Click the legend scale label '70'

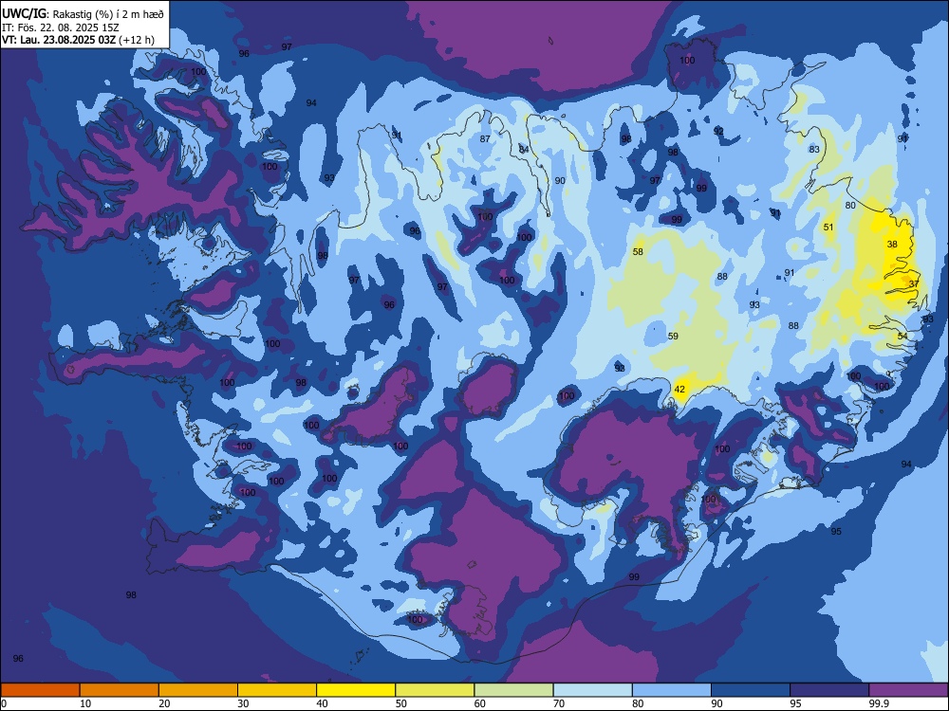(559, 703)
